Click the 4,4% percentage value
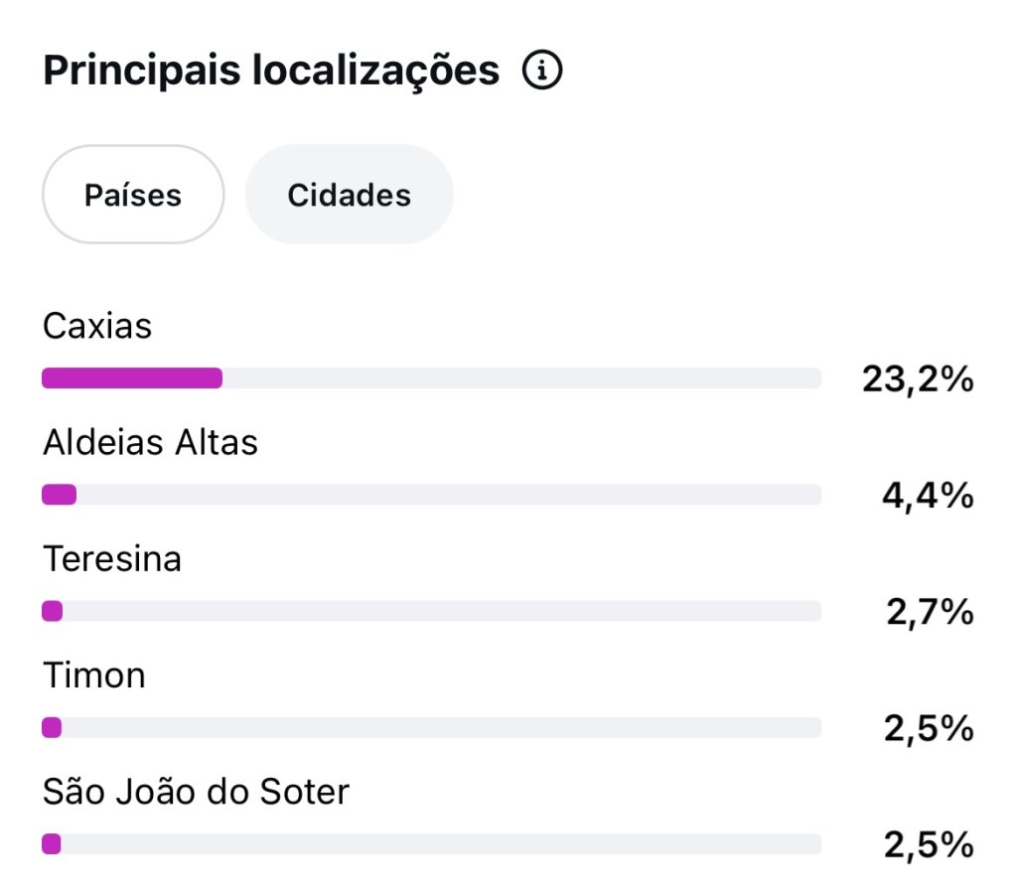The image size is (1017, 896). (929, 496)
